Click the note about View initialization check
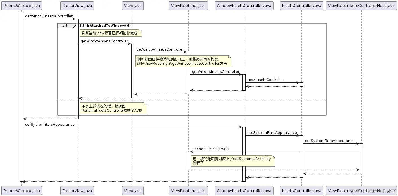This screenshot has height=196, width=398. (111, 33)
